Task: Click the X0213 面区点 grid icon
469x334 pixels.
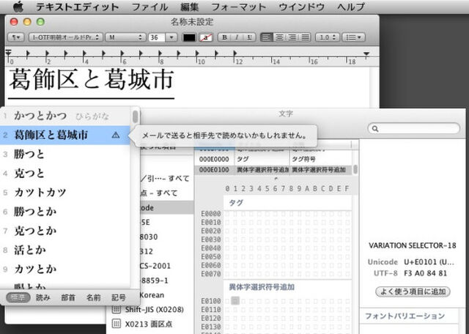Action: (116, 323)
